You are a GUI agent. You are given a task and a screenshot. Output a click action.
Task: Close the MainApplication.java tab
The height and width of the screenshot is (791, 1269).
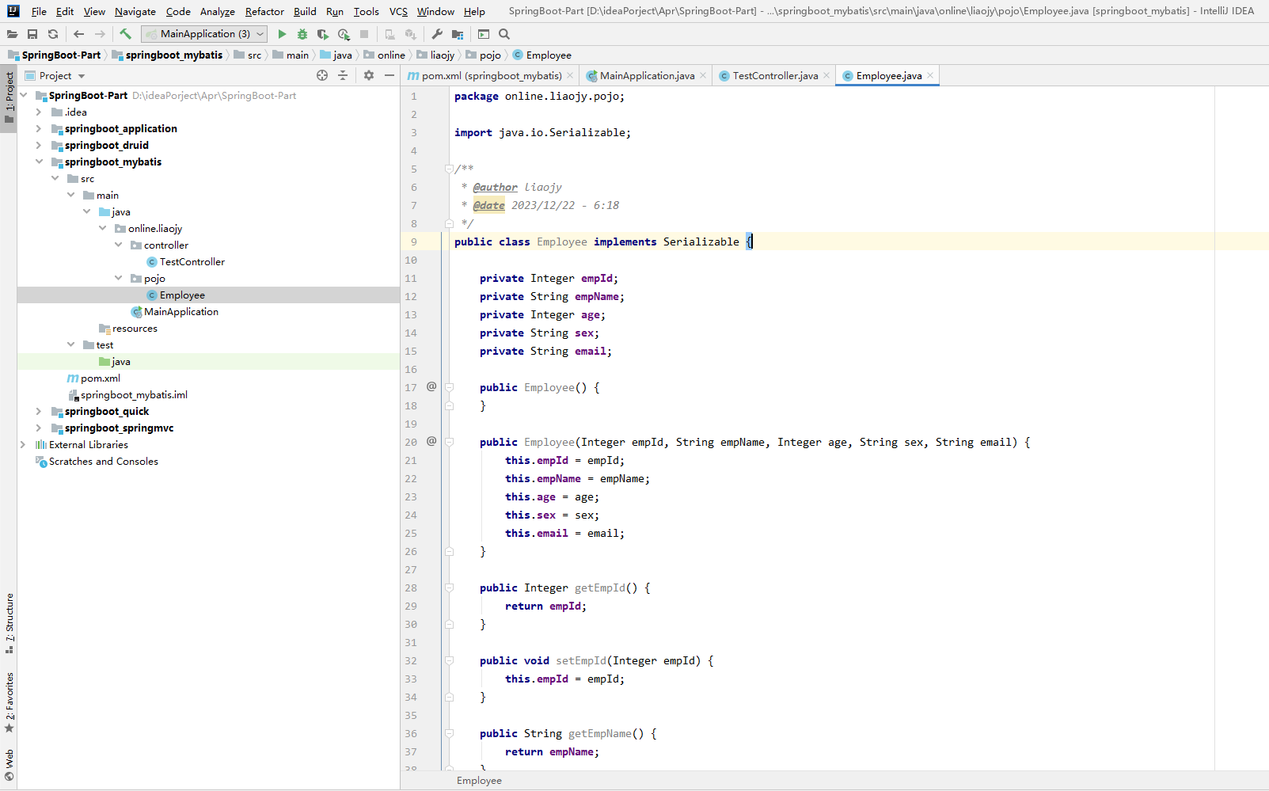703,75
